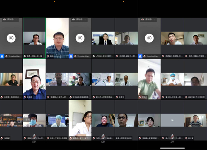
Task: Expand the 录制中 chevron on page 2/21
Action: (x=16, y=20)
